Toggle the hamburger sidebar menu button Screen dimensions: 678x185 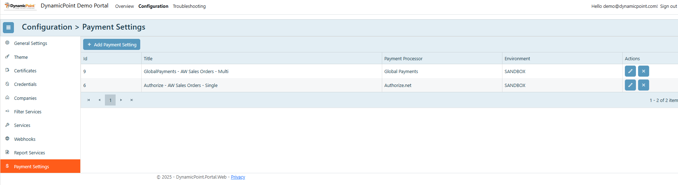tap(8, 27)
